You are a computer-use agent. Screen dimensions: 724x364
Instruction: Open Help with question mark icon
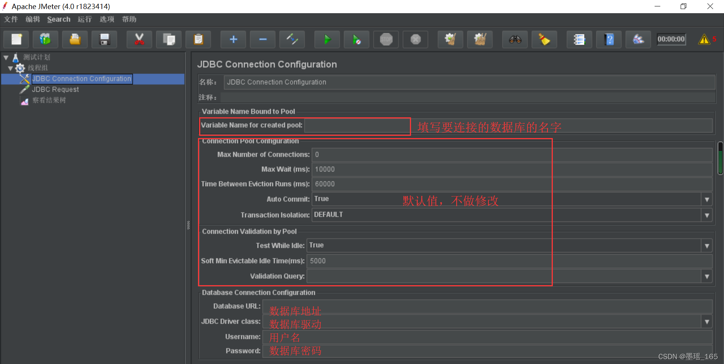[609, 39]
